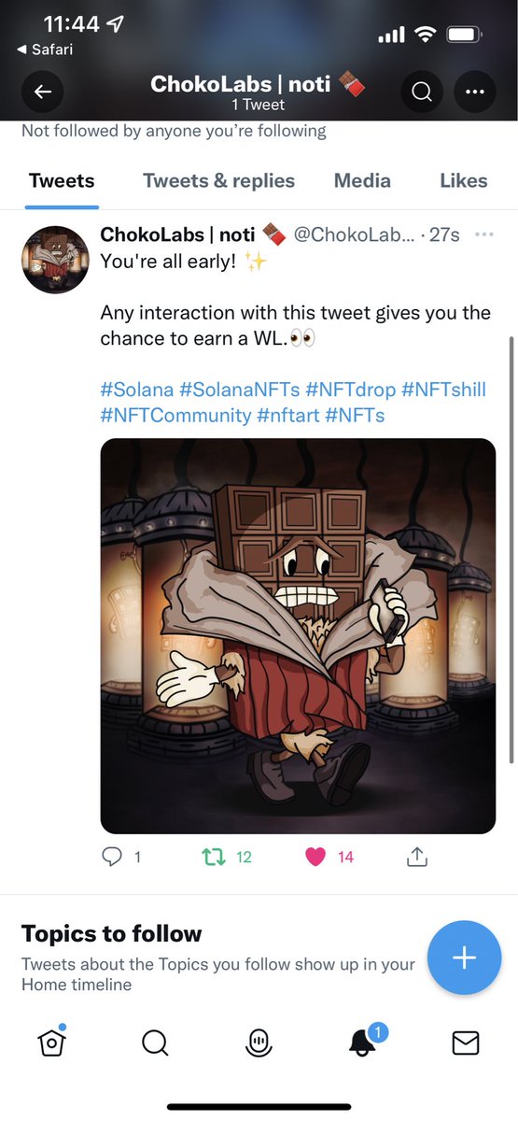Open the chocolate bar NFT image
Viewport: 518px width, 1121px height.
[298, 636]
